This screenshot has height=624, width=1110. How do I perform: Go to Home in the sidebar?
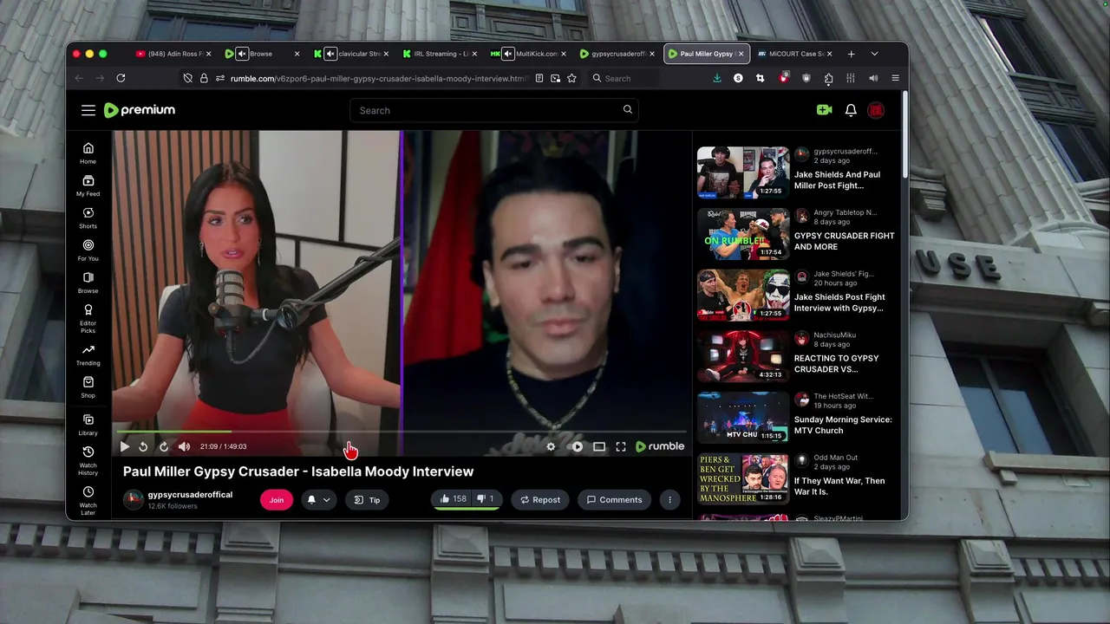88,153
